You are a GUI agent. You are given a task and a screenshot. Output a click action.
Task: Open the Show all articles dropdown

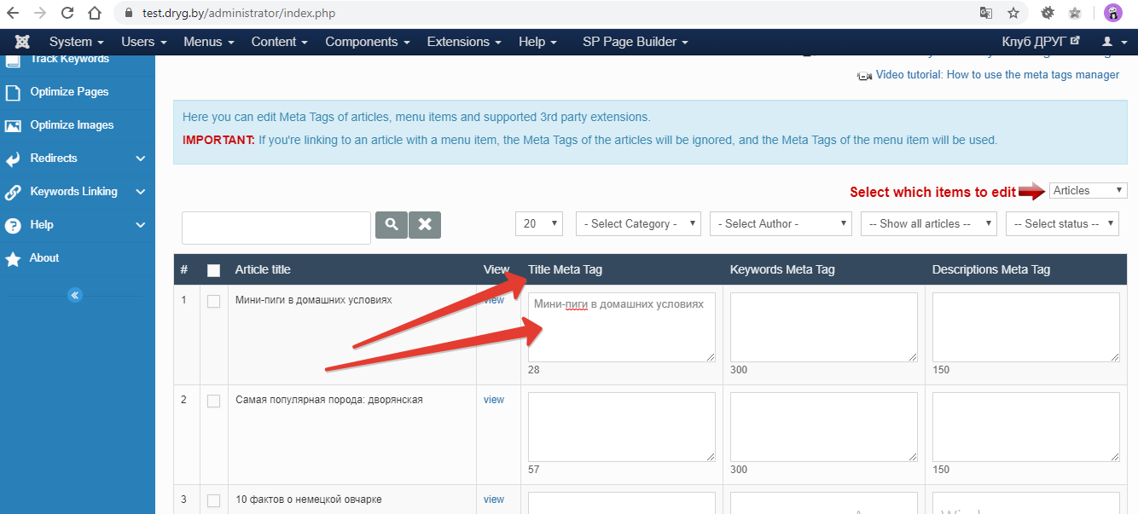pos(929,223)
